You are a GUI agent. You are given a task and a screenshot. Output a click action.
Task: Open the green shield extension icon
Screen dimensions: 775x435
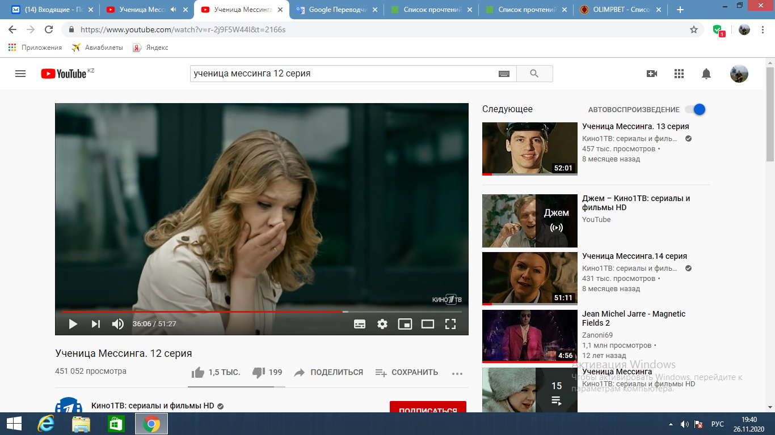(x=718, y=30)
